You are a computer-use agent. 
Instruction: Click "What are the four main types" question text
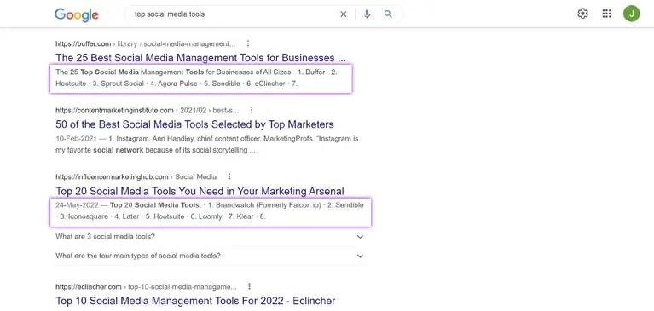tap(138, 256)
